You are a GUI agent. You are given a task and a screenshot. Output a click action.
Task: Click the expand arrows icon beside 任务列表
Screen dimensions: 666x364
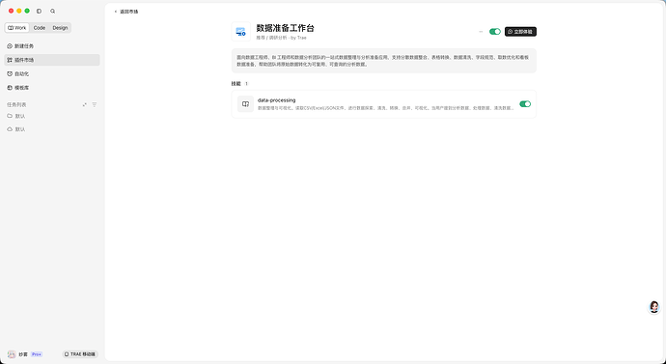pos(85,104)
